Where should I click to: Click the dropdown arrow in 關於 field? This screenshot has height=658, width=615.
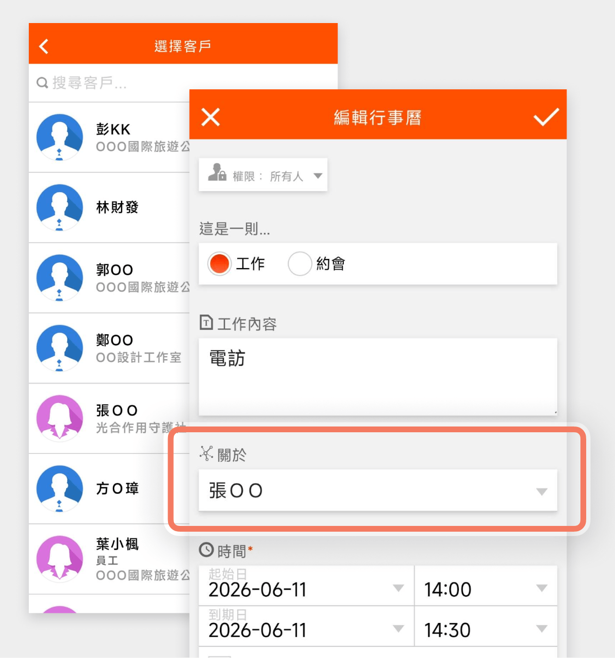tap(542, 491)
